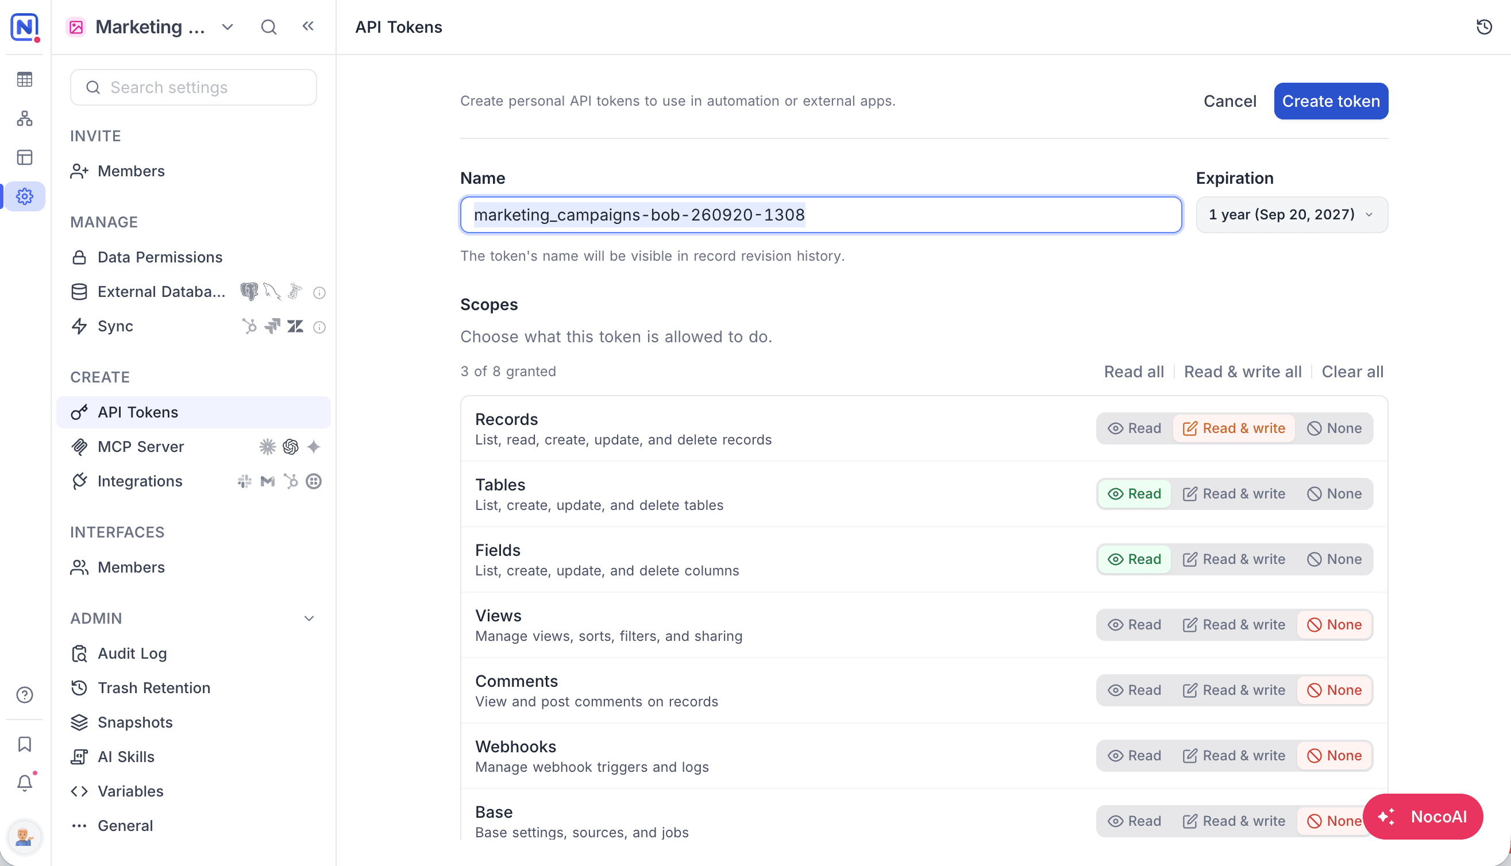Collapse the ADMIN section chevron
Image resolution: width=1511 pixels, height=866 pixels.
coord(309,618)
